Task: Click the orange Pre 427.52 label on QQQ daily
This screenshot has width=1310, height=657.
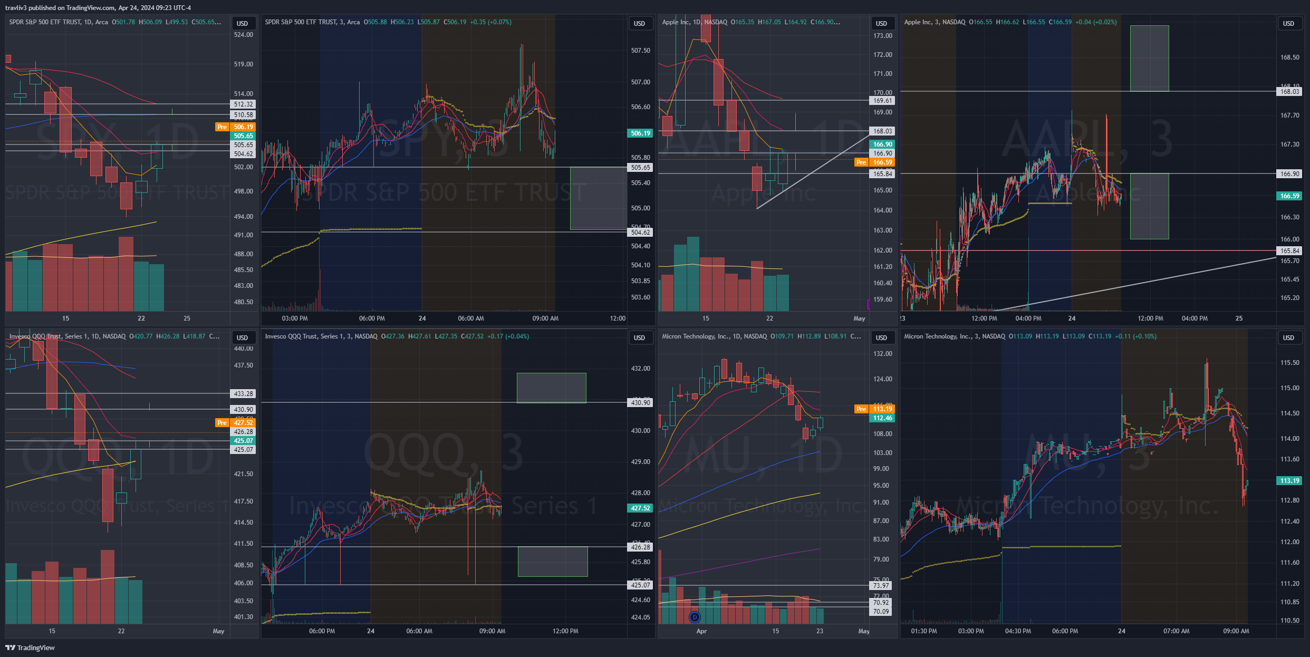Action: (236, 423)
